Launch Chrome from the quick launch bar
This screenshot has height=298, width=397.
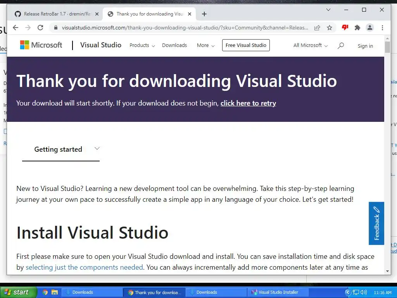45,292
